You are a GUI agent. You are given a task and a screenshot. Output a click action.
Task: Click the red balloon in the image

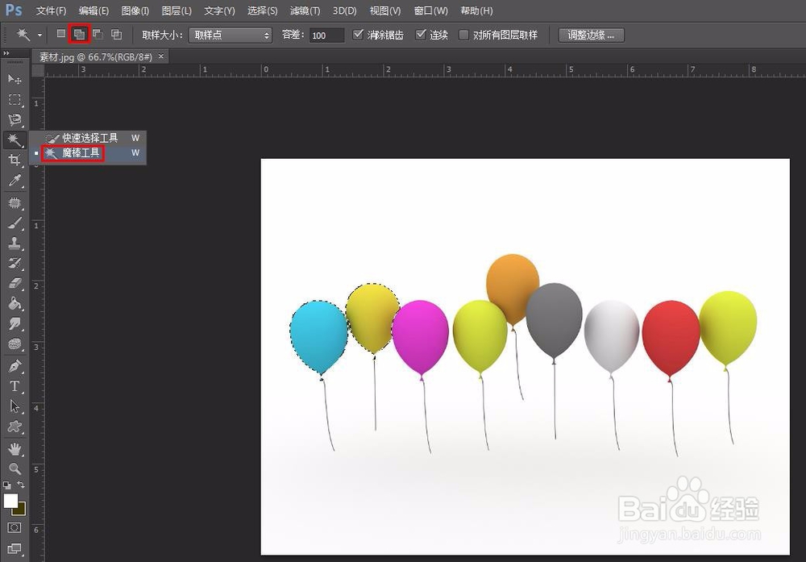pyautogui.click(x=671, y=337)
